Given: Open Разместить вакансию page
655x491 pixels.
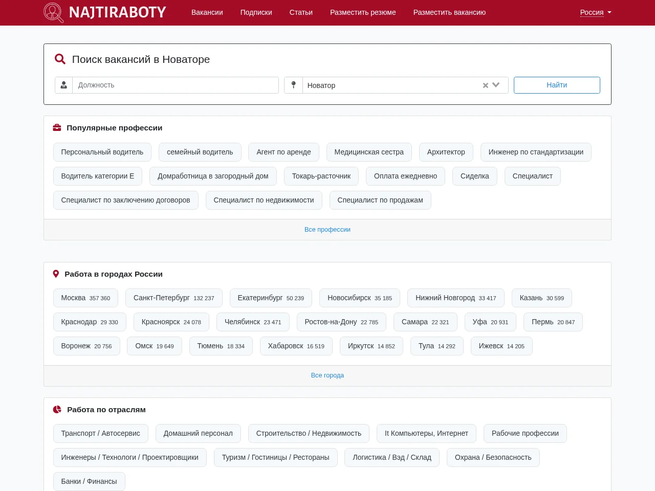Looking at the screenshot, I should (x=449, y=12).
